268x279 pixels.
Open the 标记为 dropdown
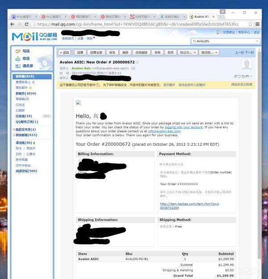[187, 52]
